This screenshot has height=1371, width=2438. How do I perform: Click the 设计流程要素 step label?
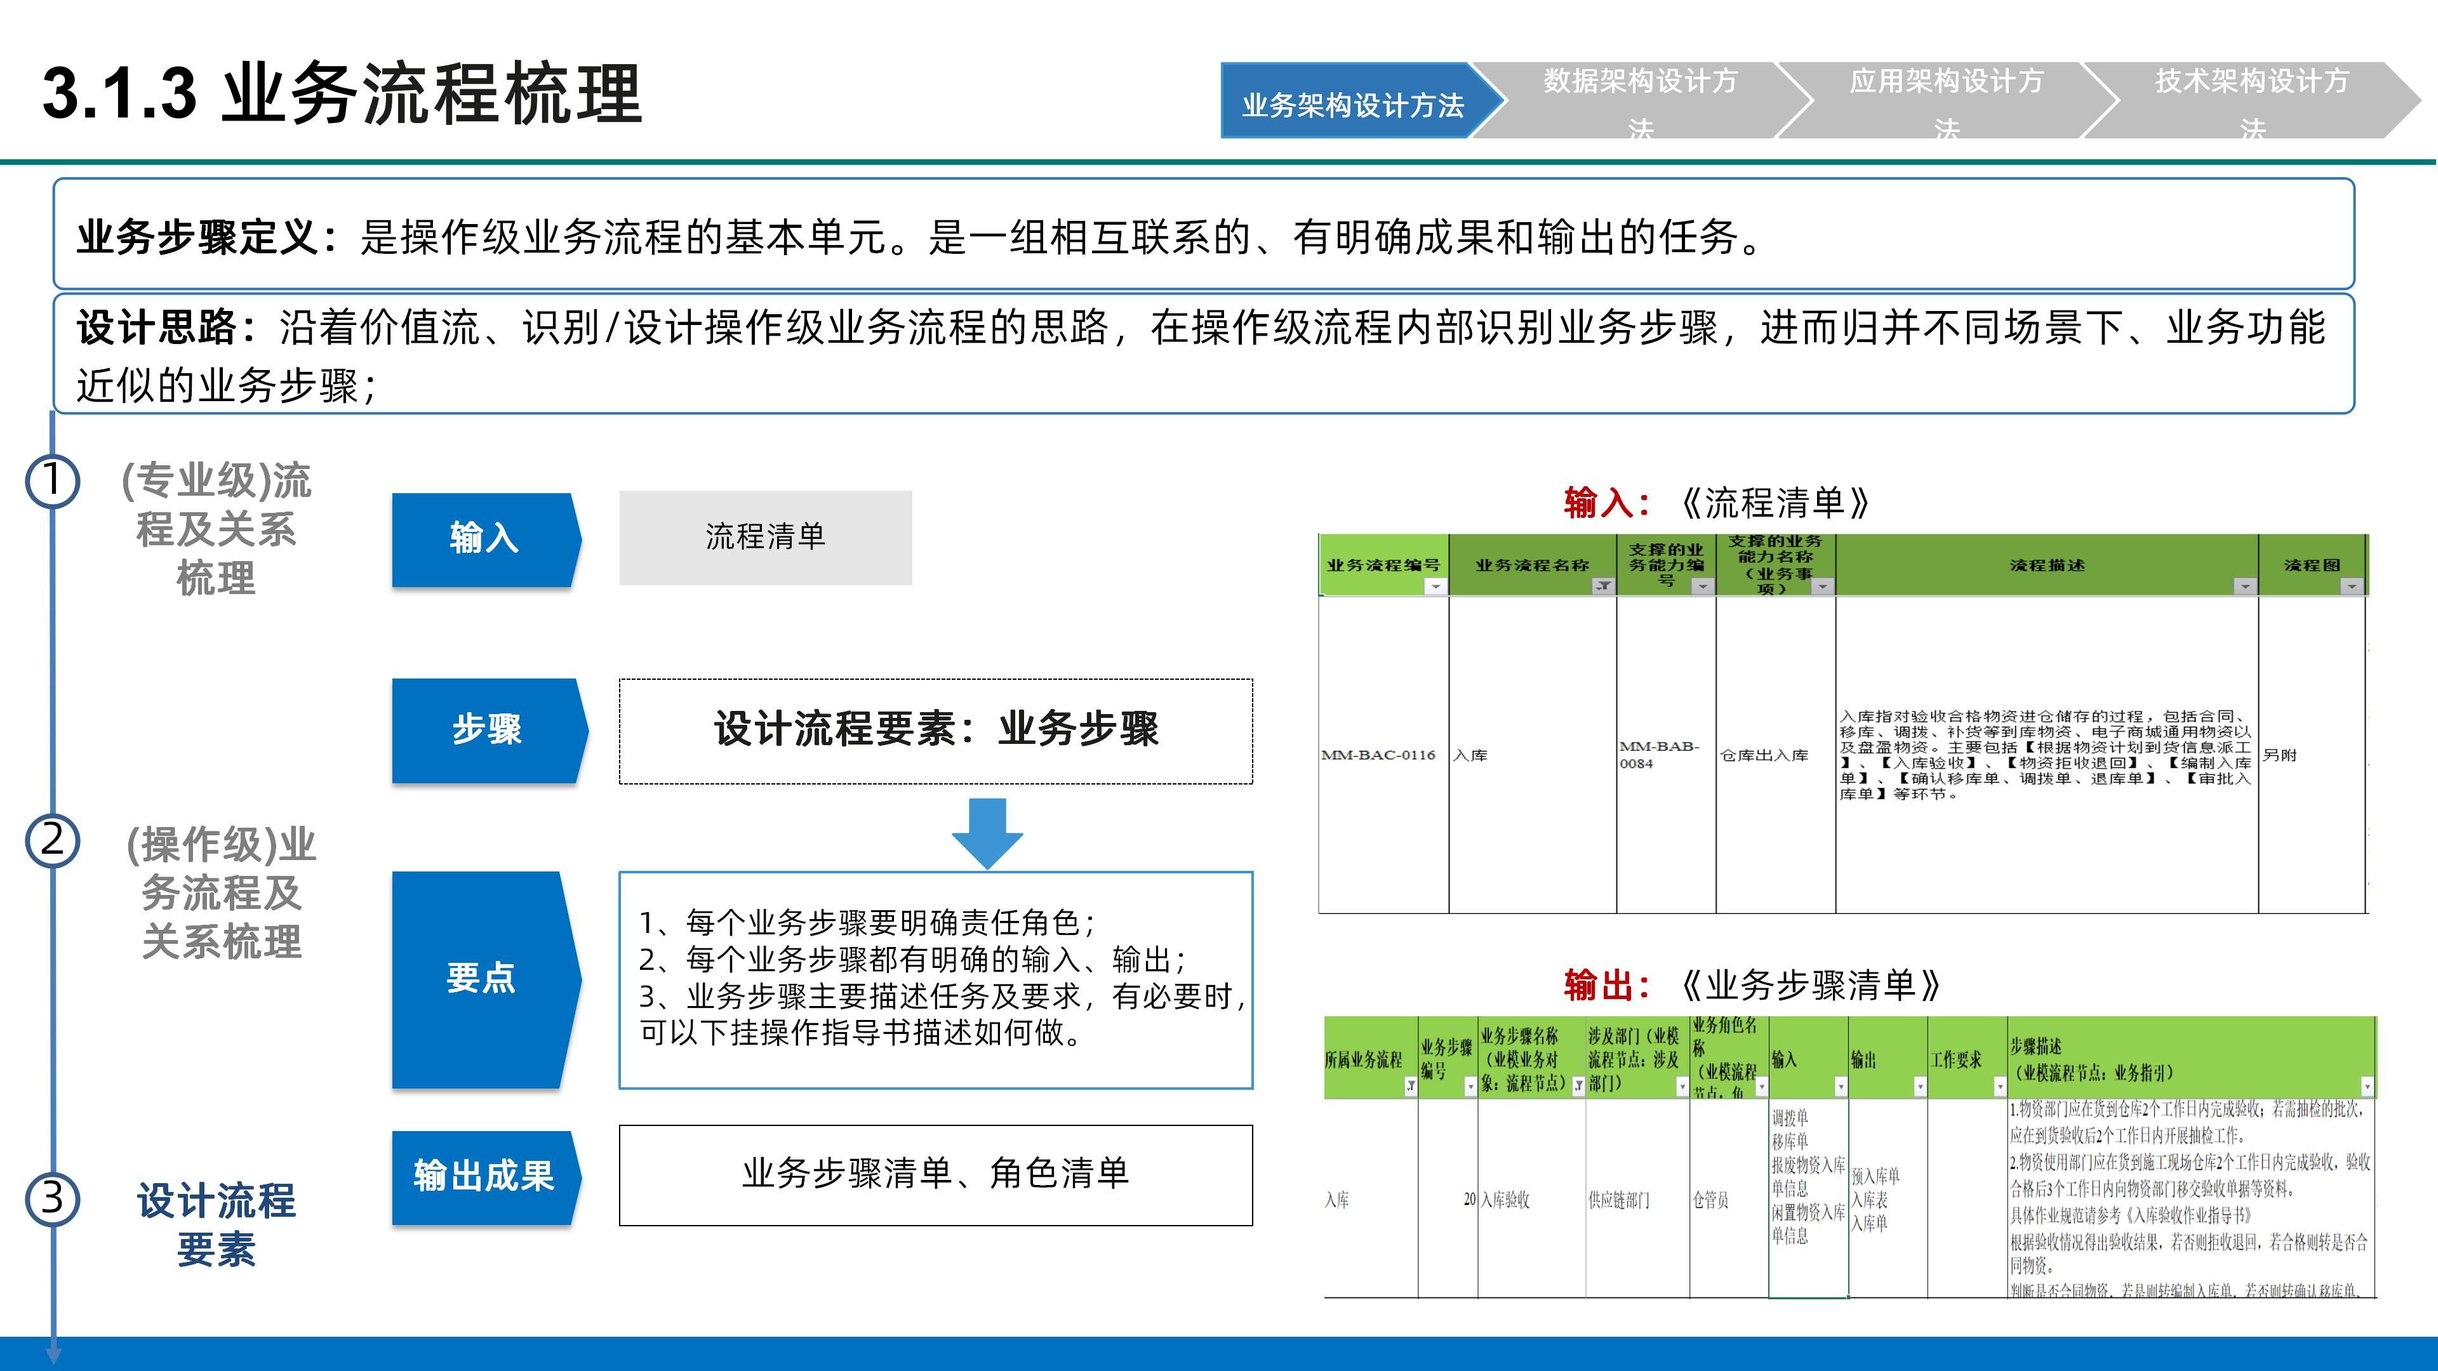[x=216, y=1224]
